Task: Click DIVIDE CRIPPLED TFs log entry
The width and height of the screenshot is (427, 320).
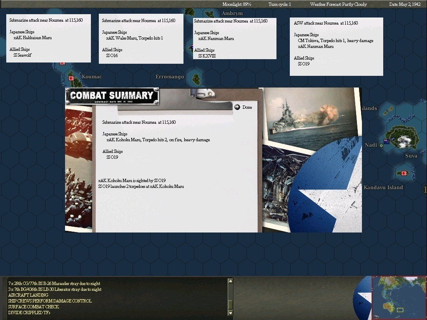Action: [29, 312]
